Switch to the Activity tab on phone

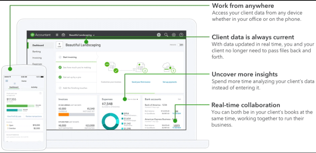34,87
